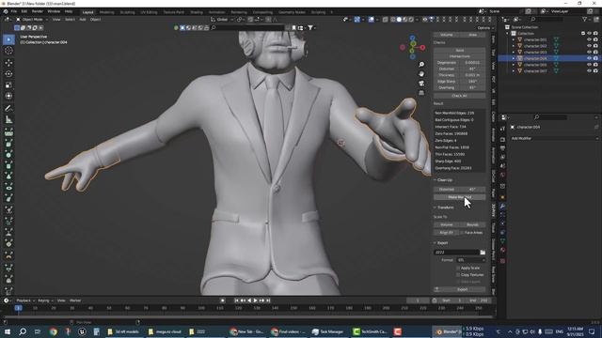Jump to the timeline end frame
Image resolution: width=602 pixels, height=338 pixels.
[x=268, y=300]
